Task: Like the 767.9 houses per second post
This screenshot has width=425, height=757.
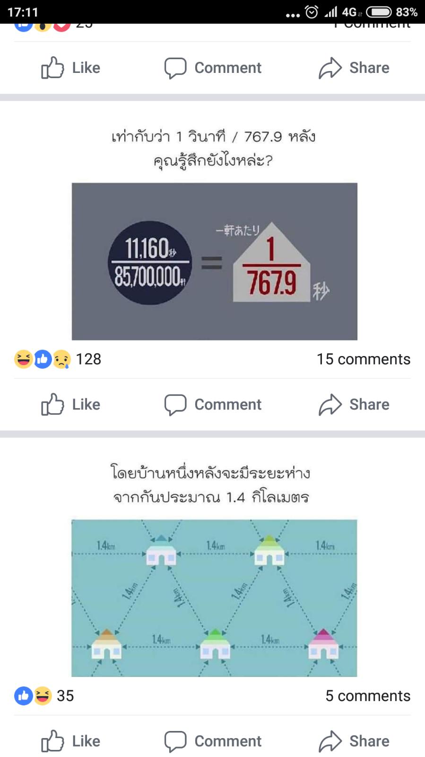Action: pyautogui.click(x=71, y=404)
